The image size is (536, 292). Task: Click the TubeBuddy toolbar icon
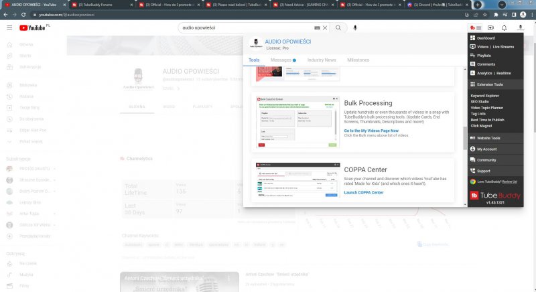(474, 27)
